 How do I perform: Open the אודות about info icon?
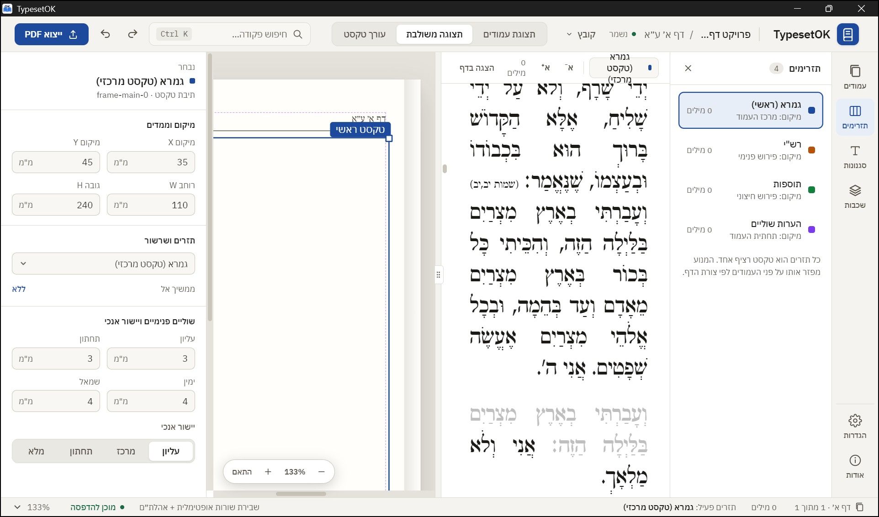[855, 466]
